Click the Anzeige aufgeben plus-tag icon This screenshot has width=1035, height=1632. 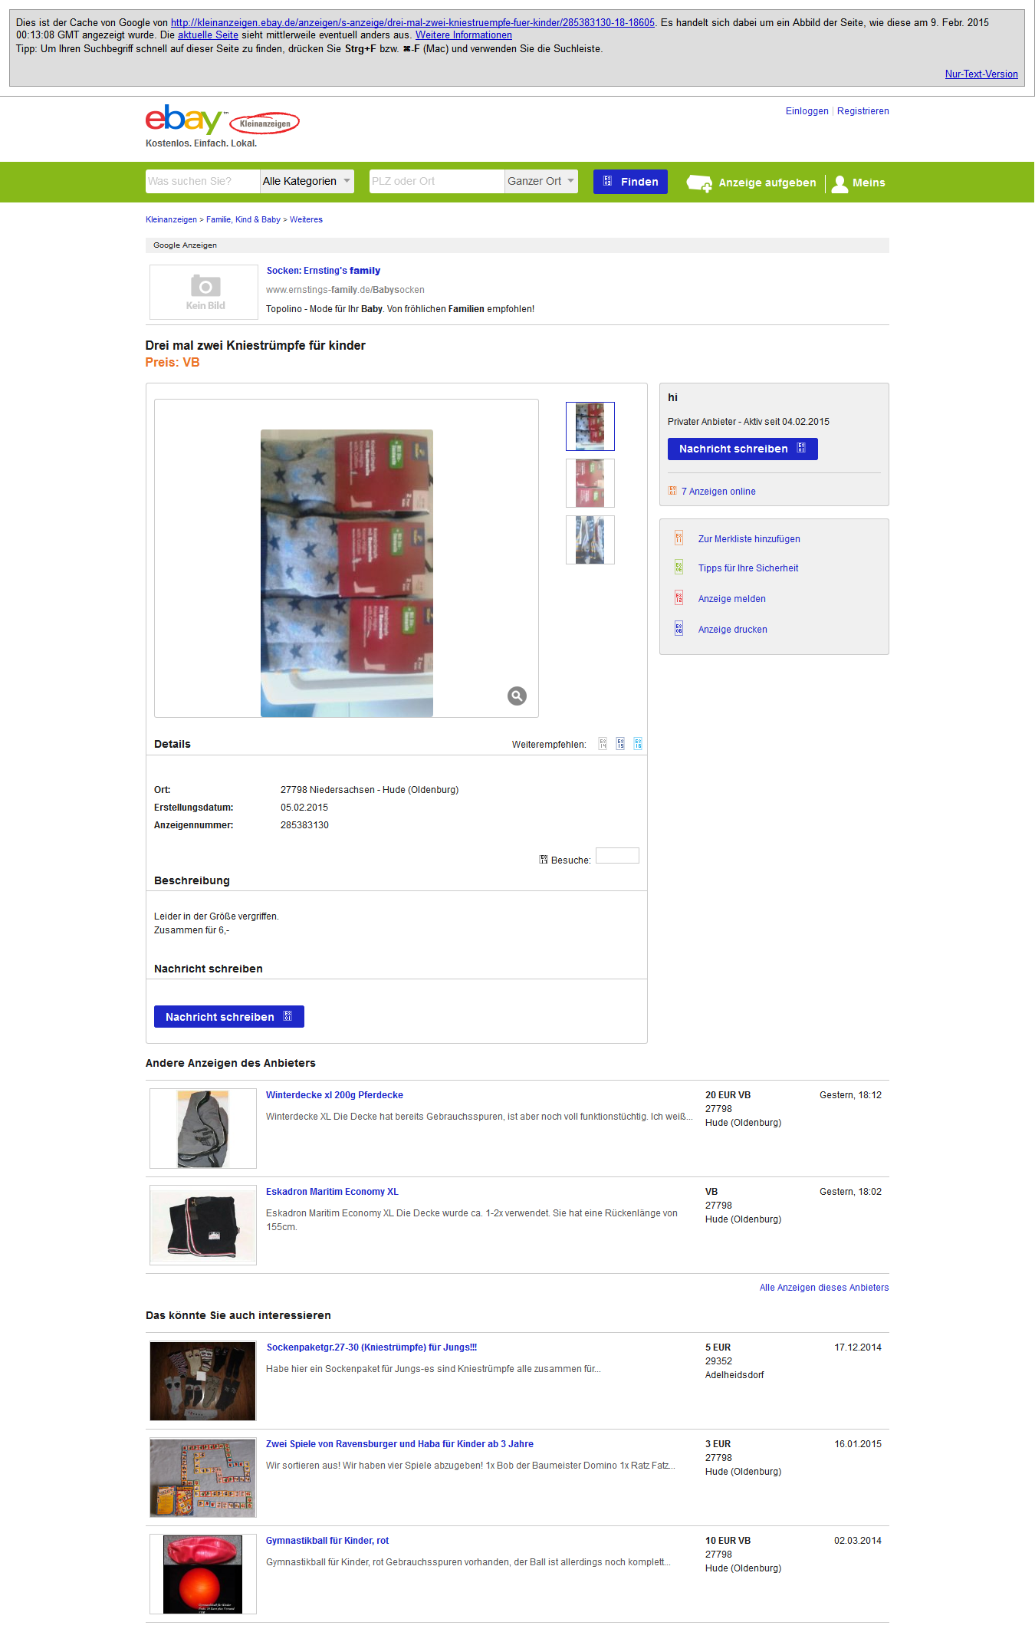(699, 183)
